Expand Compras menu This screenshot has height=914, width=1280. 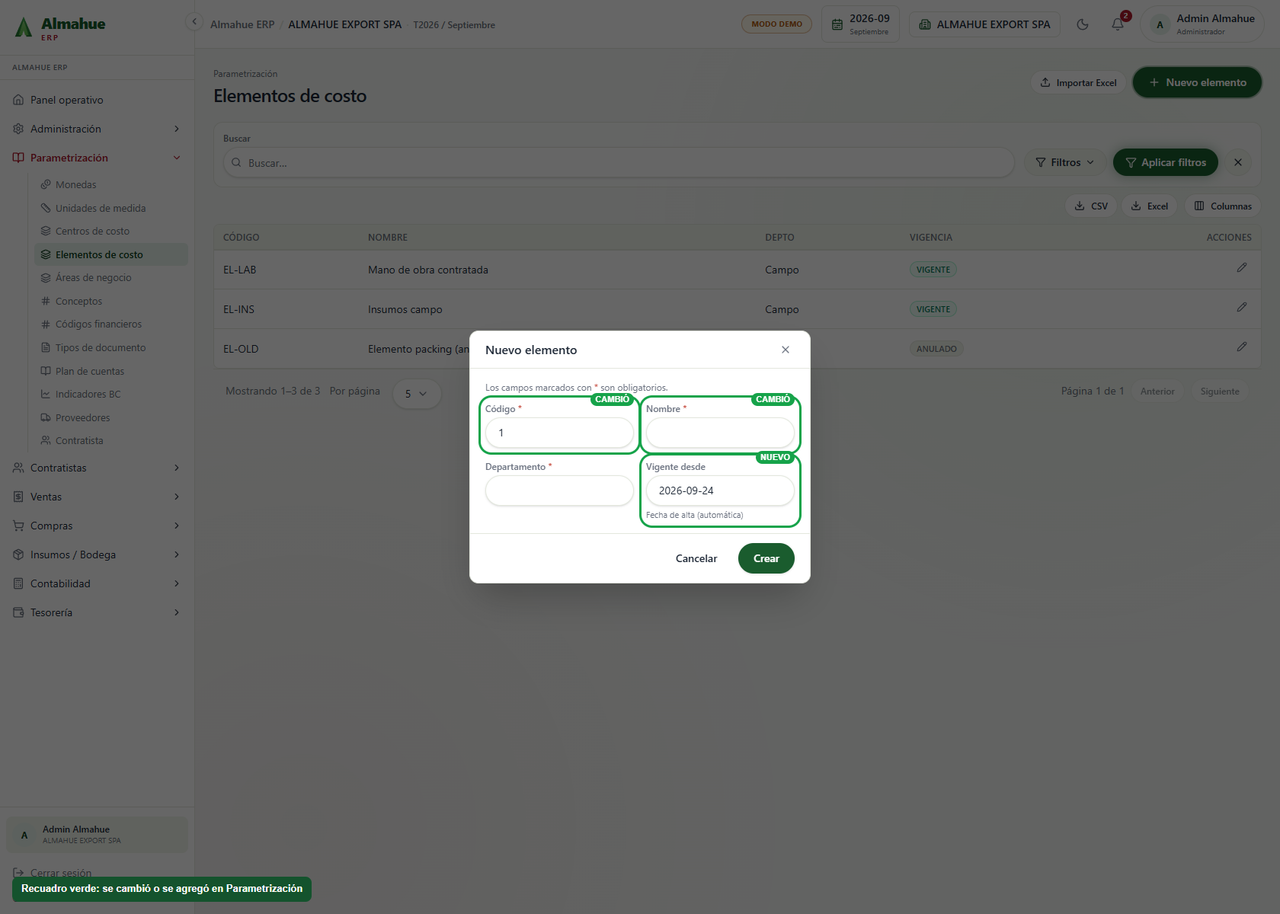click(x=97, y=526)
